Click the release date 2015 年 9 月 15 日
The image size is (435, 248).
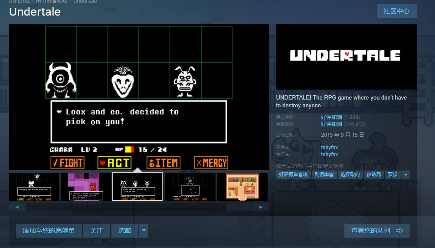(x=342, y=135)
